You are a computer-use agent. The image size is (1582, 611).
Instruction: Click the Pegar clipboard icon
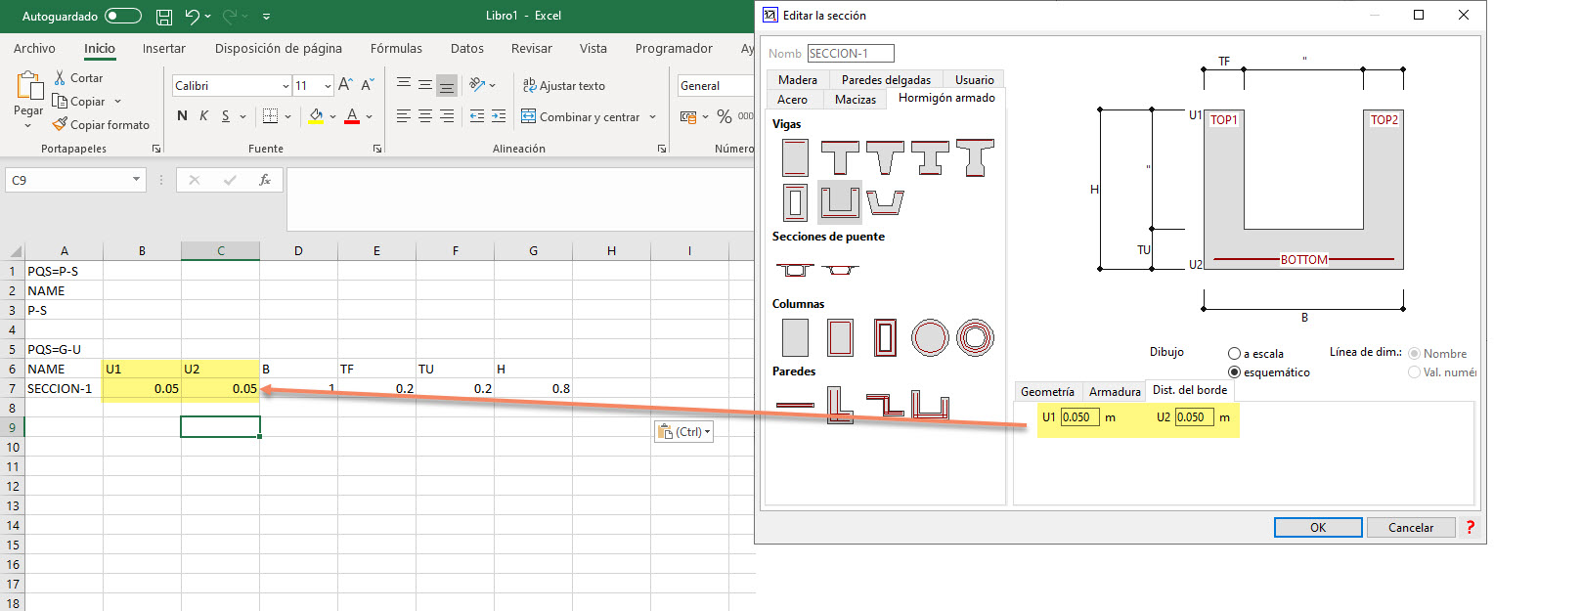[x=28, y=86]
